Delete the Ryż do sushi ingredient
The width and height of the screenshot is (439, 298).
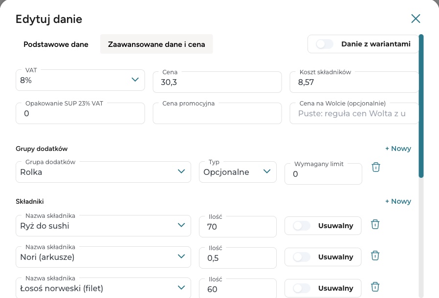[375, 224]
